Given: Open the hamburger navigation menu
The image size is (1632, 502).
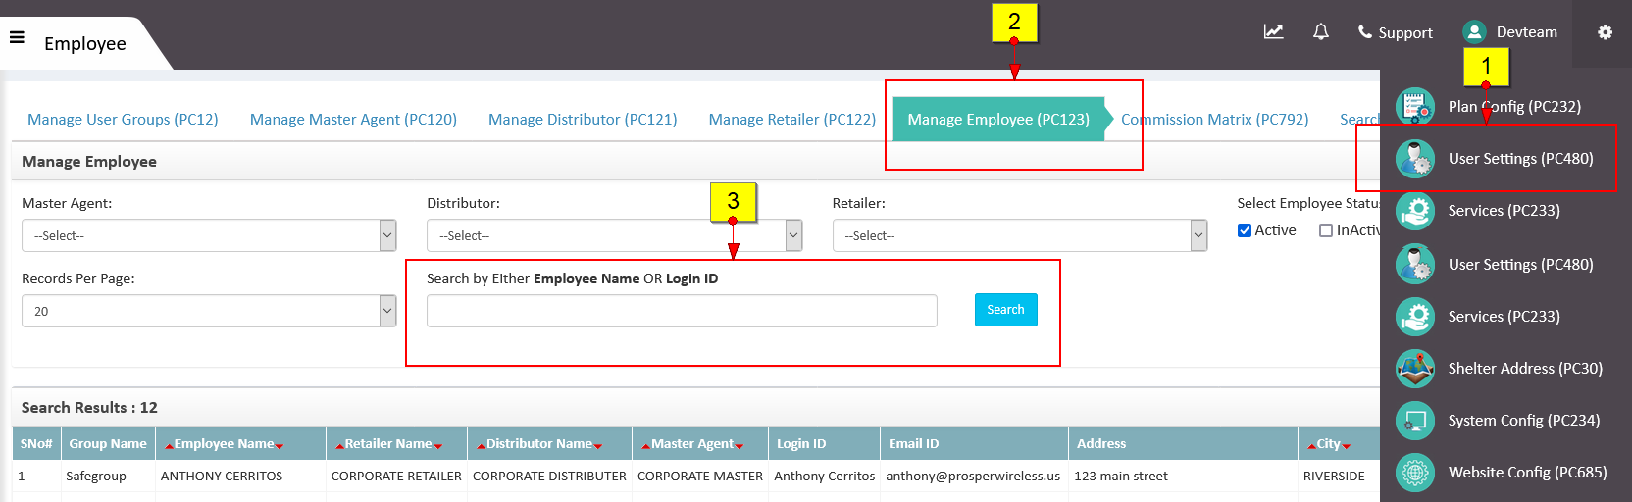Looking at the screenshot, I should 17,38.
